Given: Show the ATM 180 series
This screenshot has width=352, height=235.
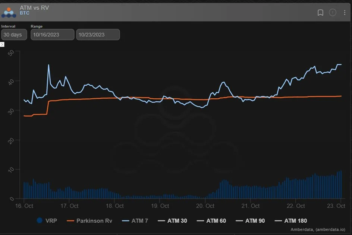Looking at the screenshot, I should coord(291,220).
